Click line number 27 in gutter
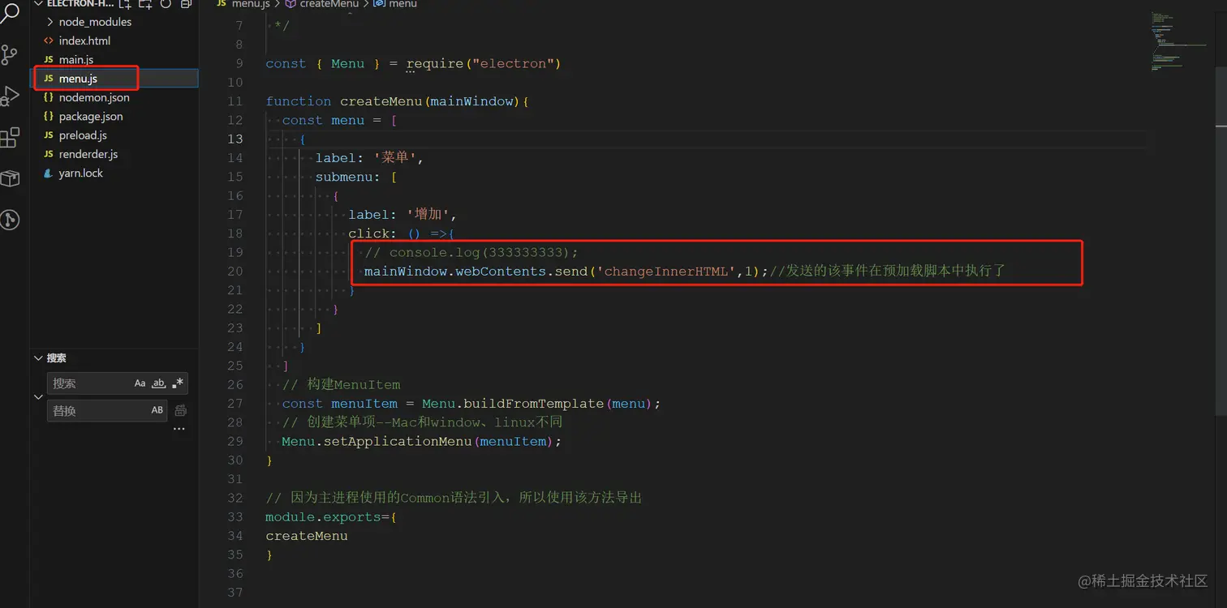Viewport: 1227px width, 608px height. [x=235, y=403]
